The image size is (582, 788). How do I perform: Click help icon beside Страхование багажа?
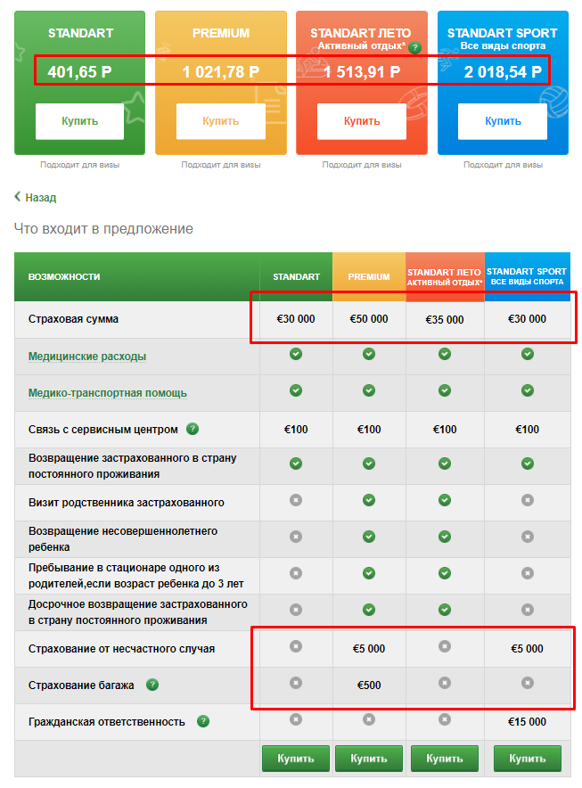click(152, 685)
